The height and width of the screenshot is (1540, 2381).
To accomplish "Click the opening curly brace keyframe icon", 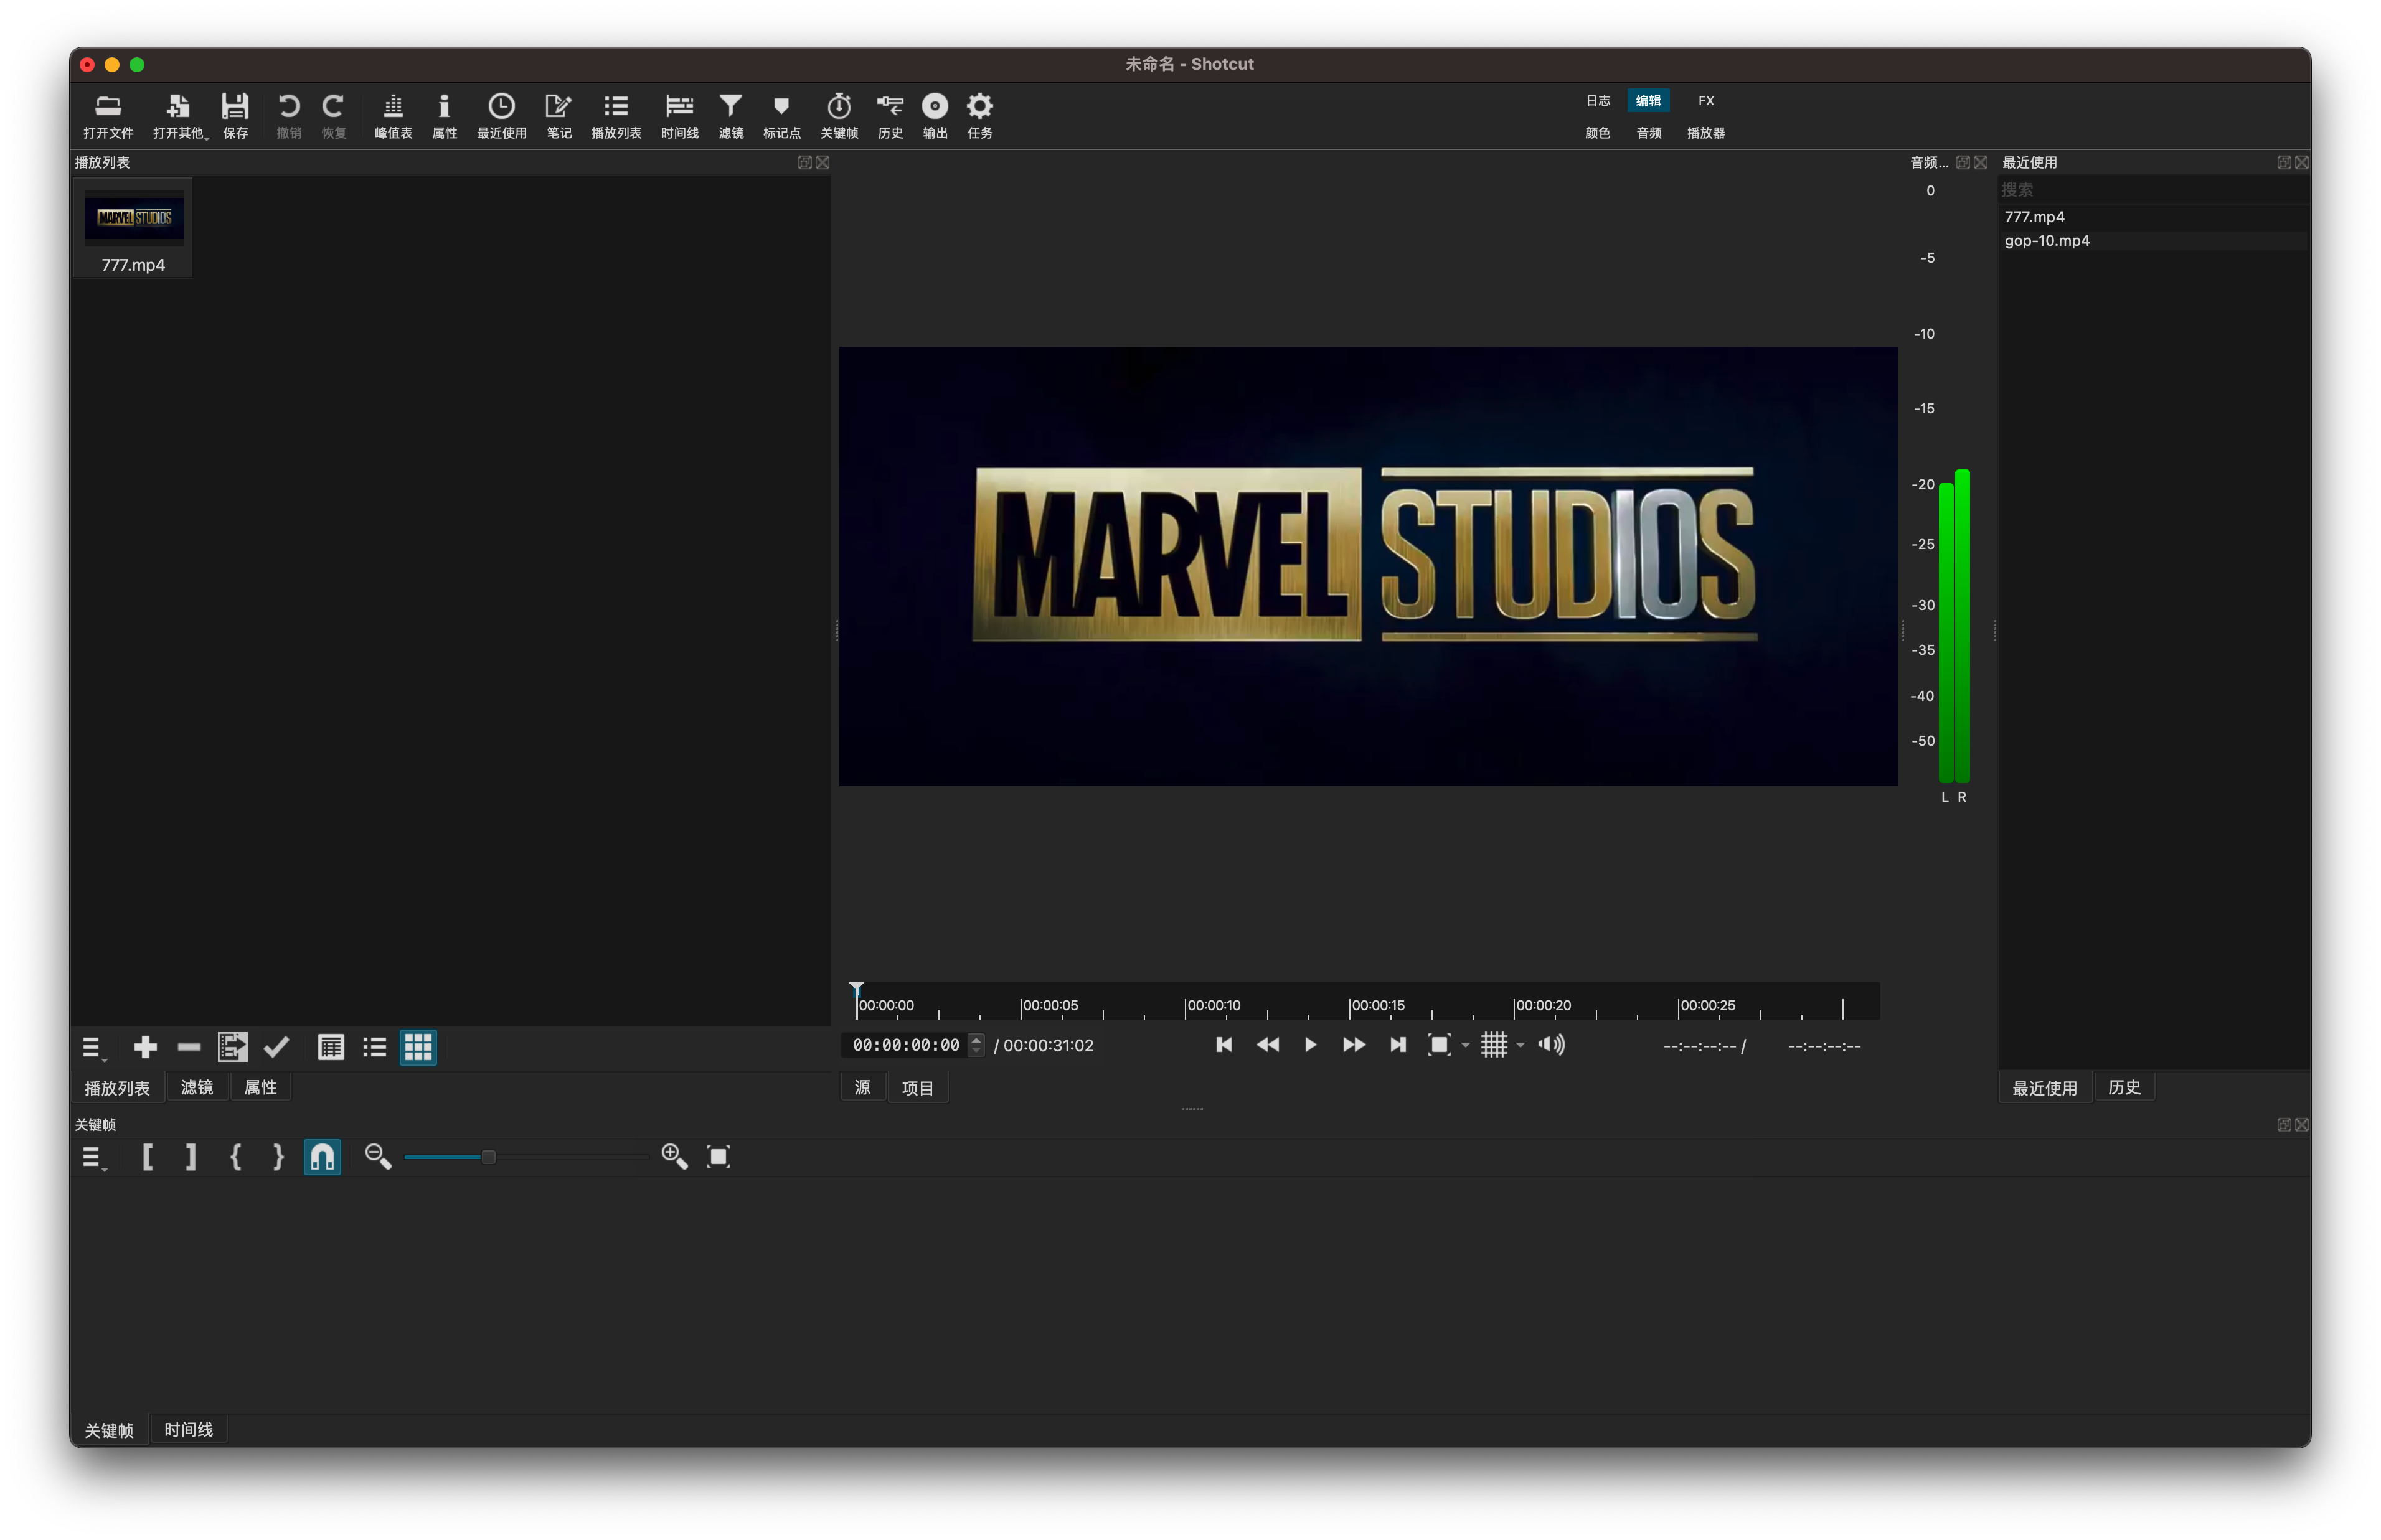I will point(235,1157).
